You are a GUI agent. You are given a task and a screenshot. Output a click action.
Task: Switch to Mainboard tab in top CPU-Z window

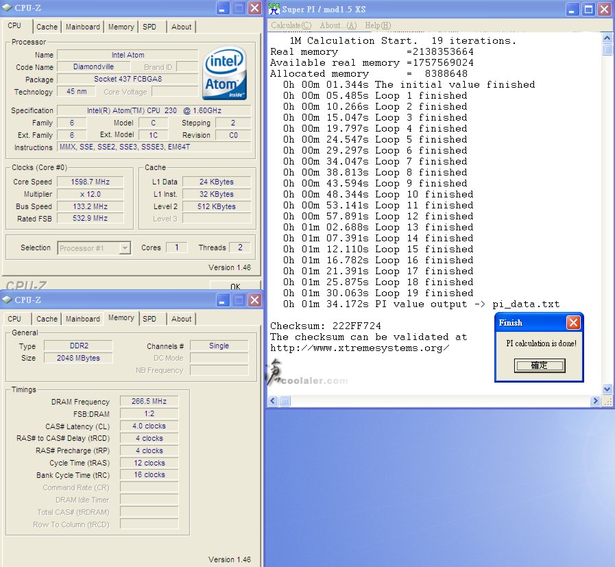click(x=83, y=27)
